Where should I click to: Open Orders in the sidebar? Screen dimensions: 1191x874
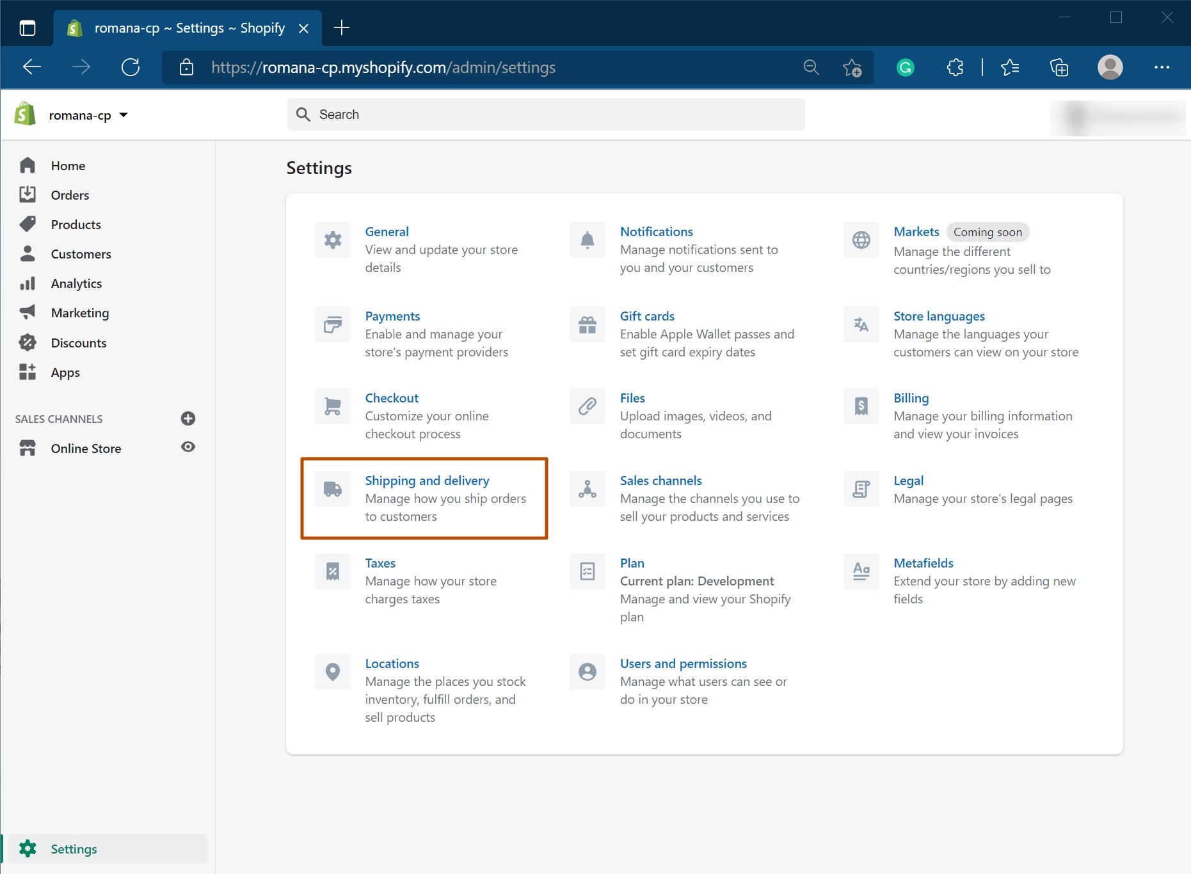pyautogui.click(x=70, y=195)
